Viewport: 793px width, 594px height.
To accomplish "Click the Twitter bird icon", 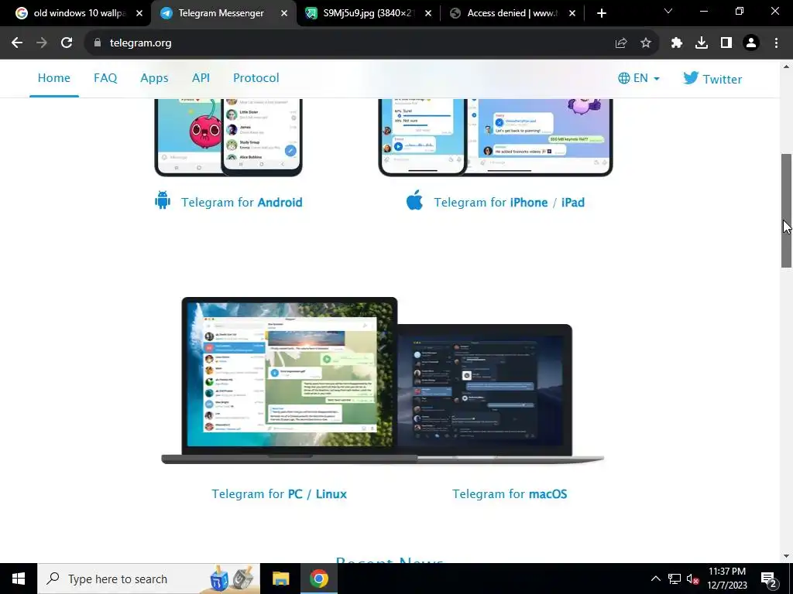I will click(x=690, y=78).
